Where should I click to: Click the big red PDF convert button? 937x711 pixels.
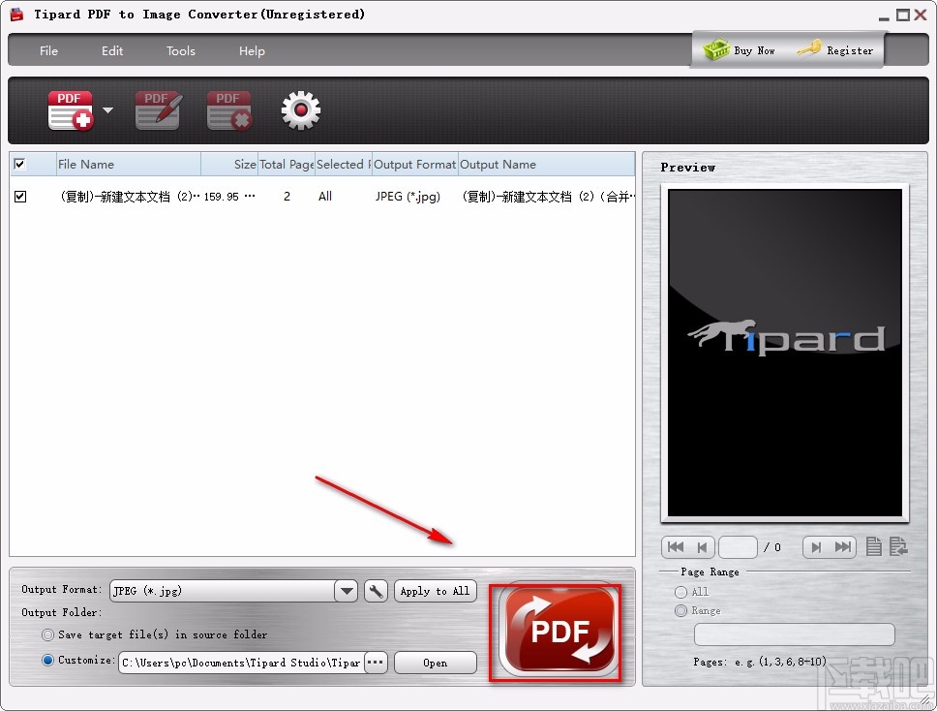point(557,630)
